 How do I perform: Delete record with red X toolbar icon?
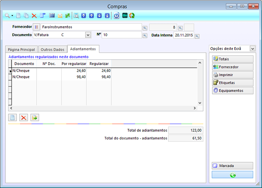coord(34,16)
